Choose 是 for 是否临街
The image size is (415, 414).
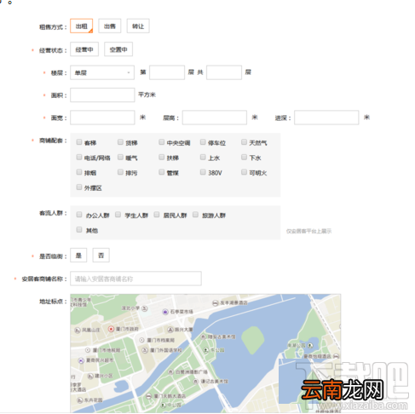(x=78, y=256)
